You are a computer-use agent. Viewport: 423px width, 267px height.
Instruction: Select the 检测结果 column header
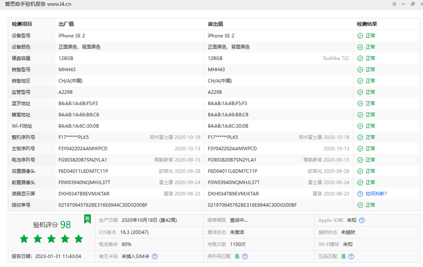click(367, 24)
